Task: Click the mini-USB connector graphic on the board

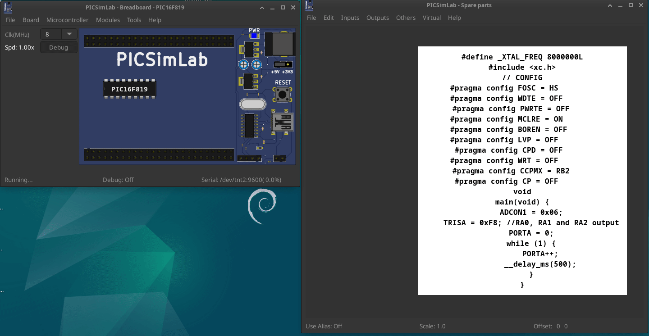Action: click(282, 122)
